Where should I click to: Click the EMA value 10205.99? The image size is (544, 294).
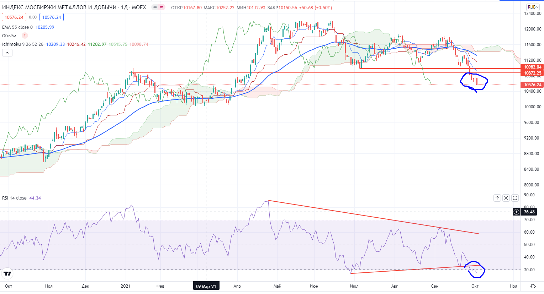[x=45, y=27]
